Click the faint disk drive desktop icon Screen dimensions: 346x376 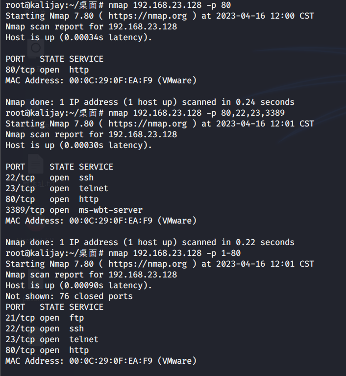35,48
